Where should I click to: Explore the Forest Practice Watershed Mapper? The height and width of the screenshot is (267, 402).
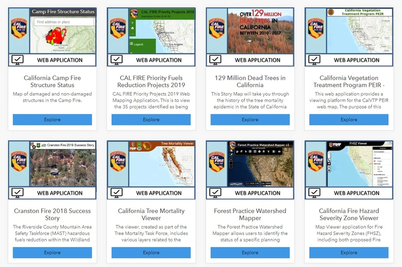click(x=250, y=253)
